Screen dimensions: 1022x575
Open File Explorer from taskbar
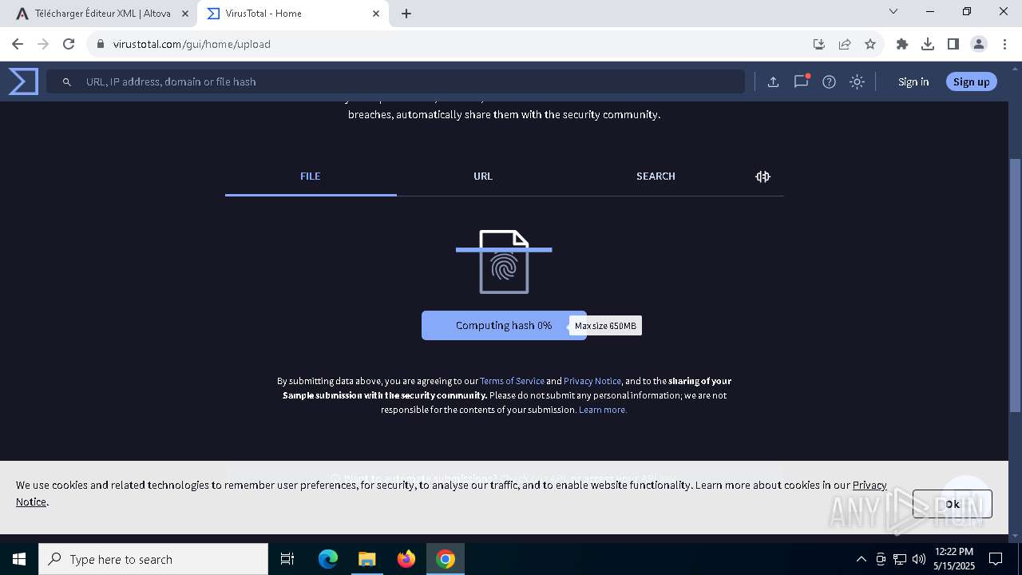click(366, 559)
